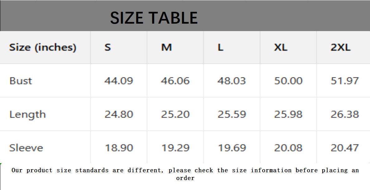Select the Length row label

click(x=27, y=114)
